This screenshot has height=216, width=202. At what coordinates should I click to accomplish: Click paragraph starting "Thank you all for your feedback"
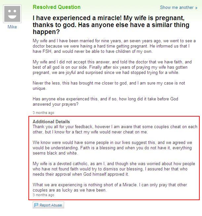[115, 129]
